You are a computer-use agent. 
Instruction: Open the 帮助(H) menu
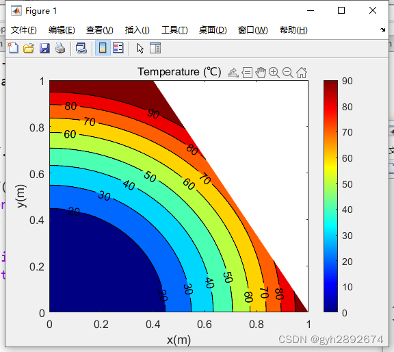click(x=293, y=30)
